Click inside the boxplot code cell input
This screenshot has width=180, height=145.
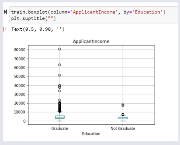point(94,15)
